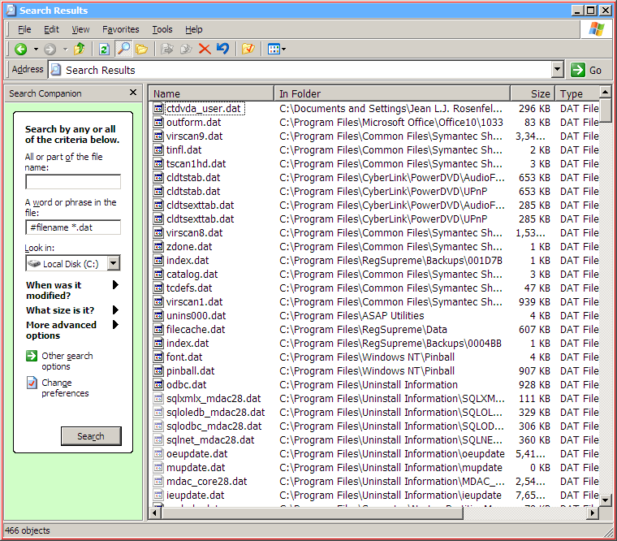The width and height of the screenshot is (617, 541).
Task: Open 'Change preferences' link
Action: pos(65,387)
